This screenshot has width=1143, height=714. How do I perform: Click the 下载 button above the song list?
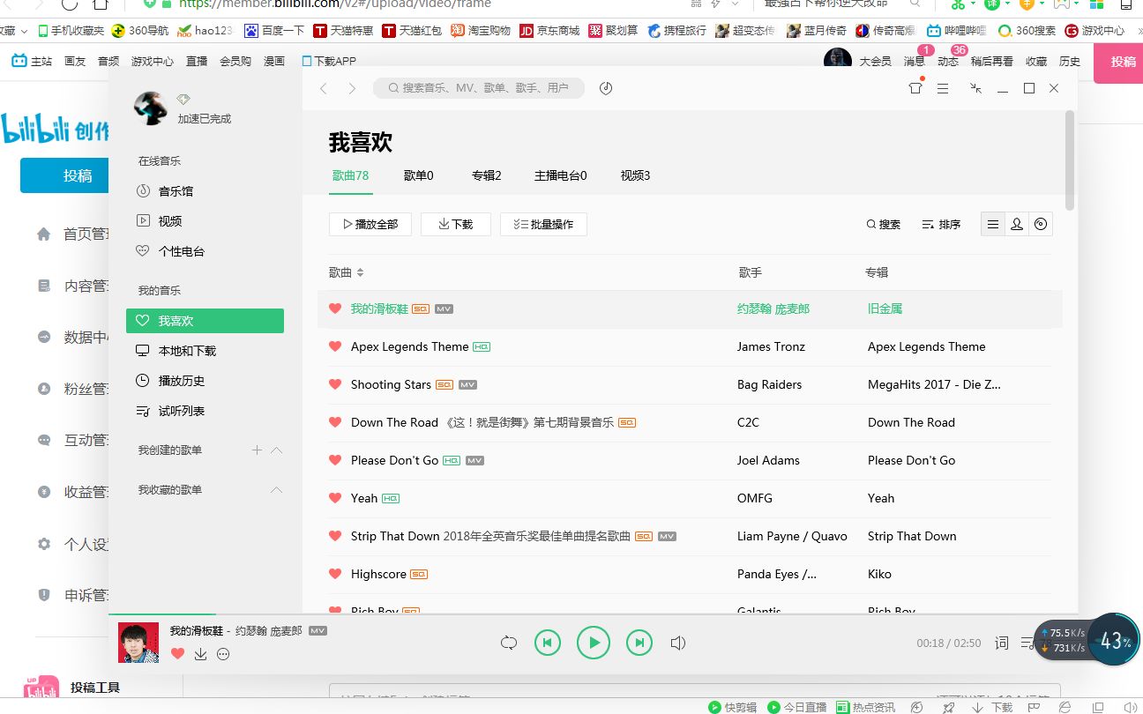(456, 224)
